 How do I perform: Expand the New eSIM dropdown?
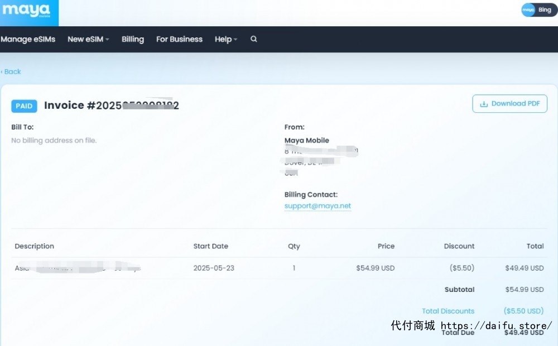point(88,39)
